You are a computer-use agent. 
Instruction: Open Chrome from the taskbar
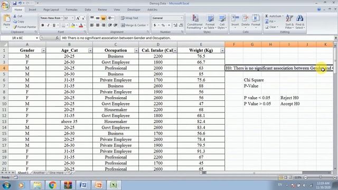(52, 185)
